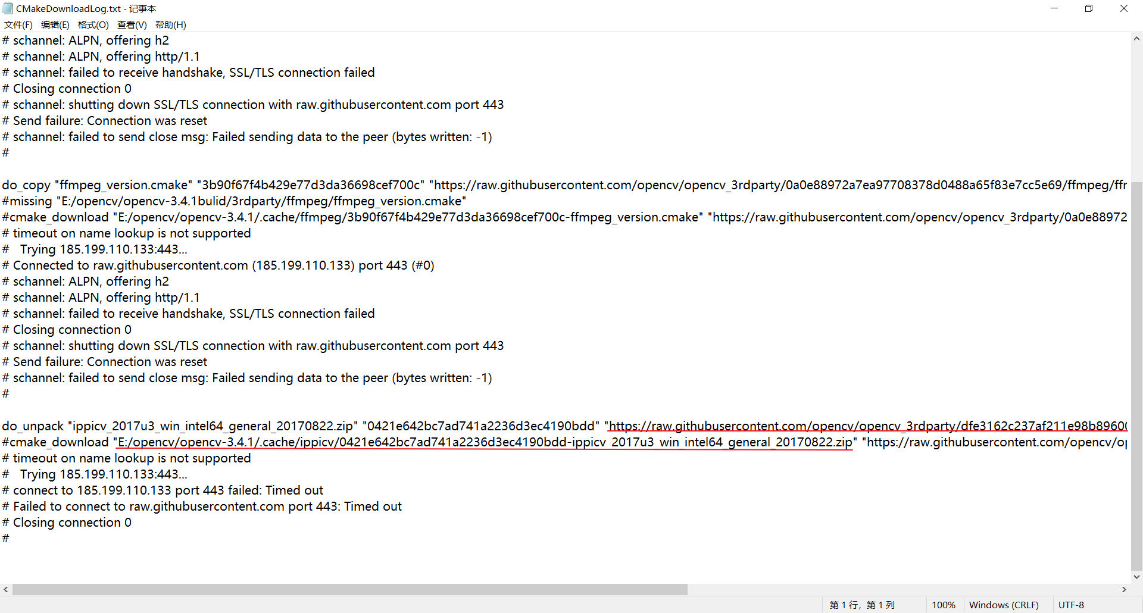The width and height of the screenshot is (1143, 613).
Task: Click the horizontal scrollbar right arrow
Action: coord(1124,589)
